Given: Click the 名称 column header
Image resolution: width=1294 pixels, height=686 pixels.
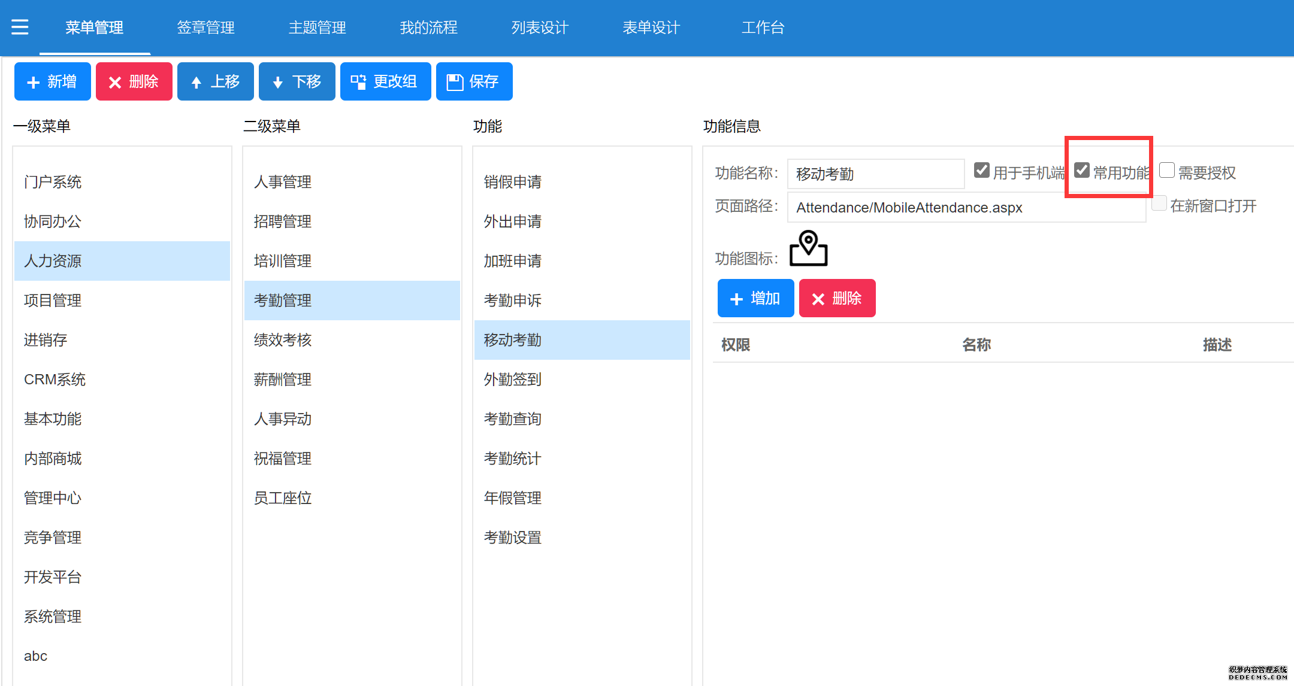Looking at the screenshot, I should point(976,345).
